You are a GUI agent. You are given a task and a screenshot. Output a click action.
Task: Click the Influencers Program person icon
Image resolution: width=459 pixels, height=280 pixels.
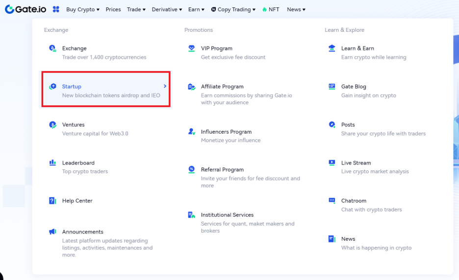(x=191, y=132)
